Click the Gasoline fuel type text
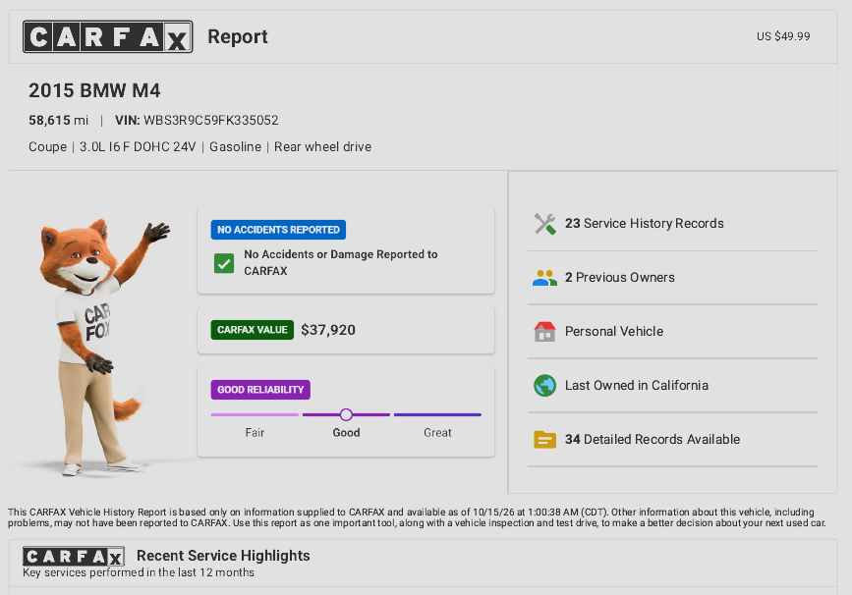Viewport: 852px width, 595px height. tap(235, 147)
